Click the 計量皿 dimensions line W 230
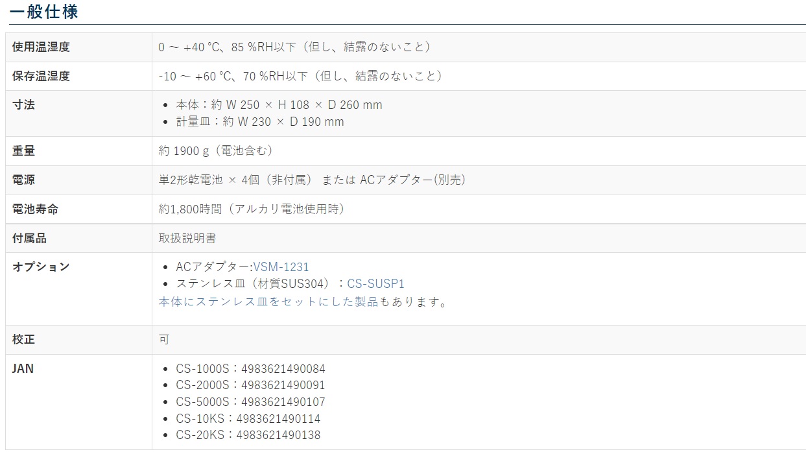Image resolution: width=806 pixels, height=463 pixels. [x=260, y=122]
